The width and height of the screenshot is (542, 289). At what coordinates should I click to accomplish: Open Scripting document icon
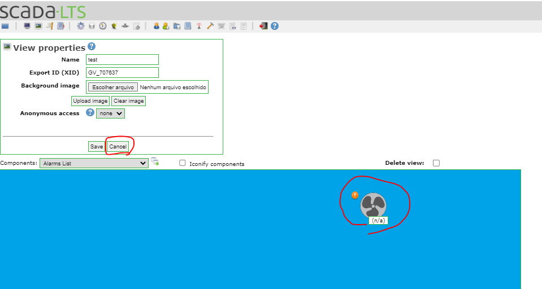[137, 26]
